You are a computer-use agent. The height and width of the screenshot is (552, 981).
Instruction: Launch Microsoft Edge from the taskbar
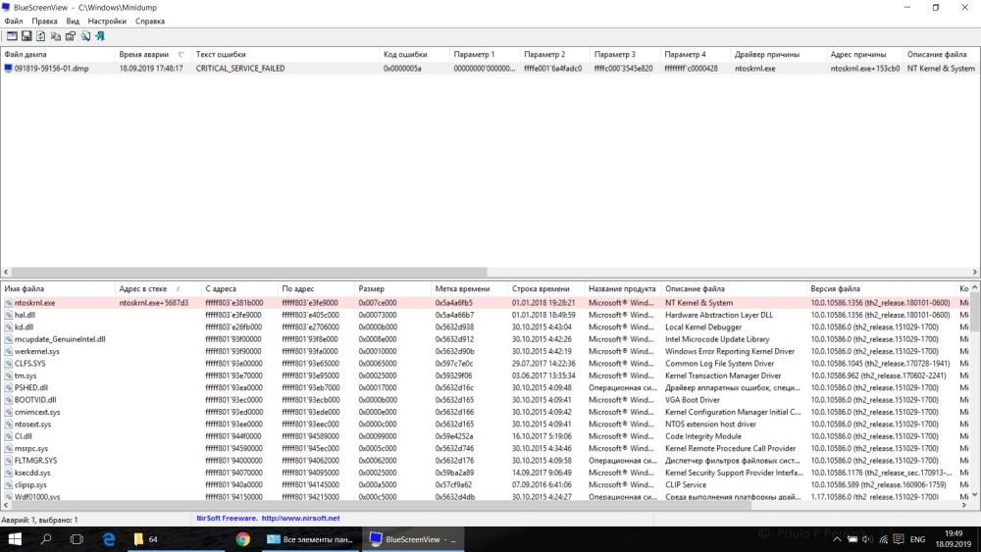[108, 539]
